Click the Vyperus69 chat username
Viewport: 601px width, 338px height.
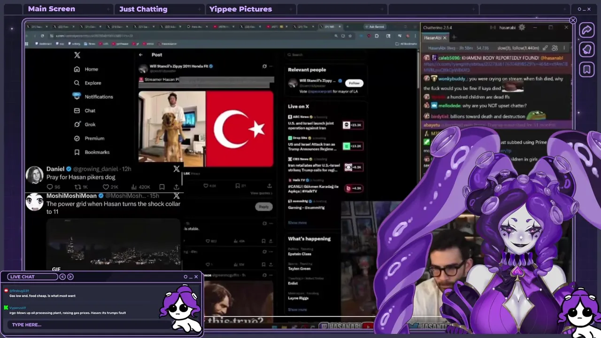pyautogui.click(x=17, y=308)
